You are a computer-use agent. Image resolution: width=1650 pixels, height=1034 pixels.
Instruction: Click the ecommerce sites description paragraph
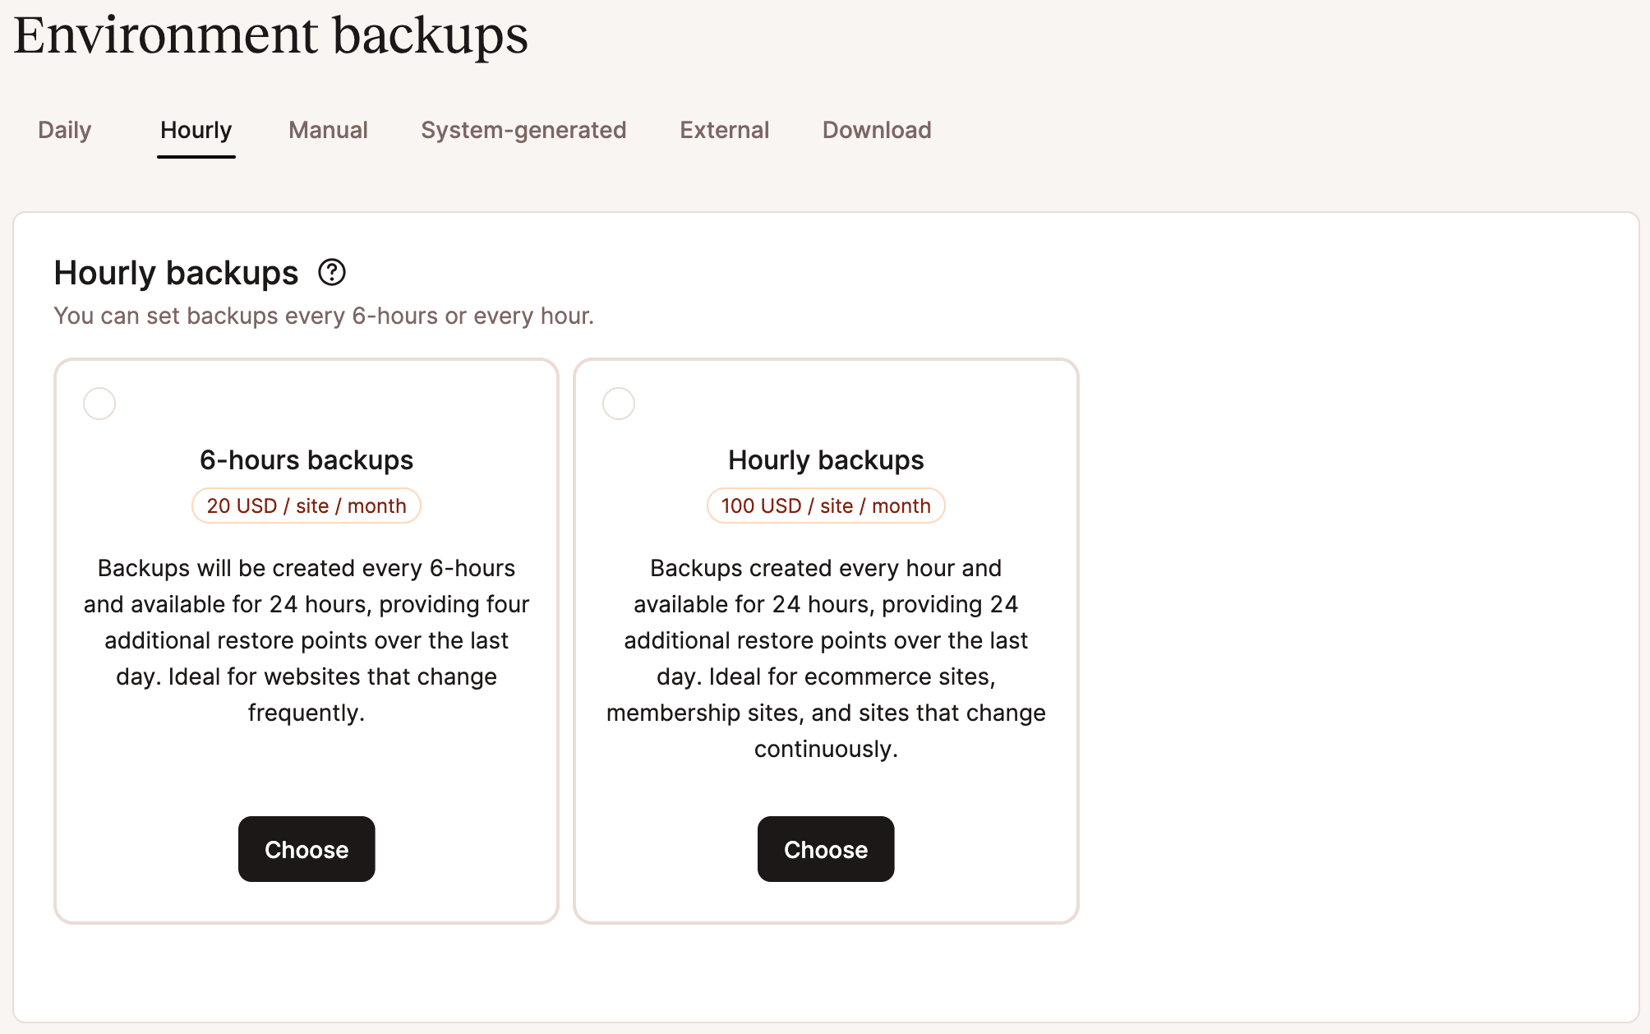point(826,658)
